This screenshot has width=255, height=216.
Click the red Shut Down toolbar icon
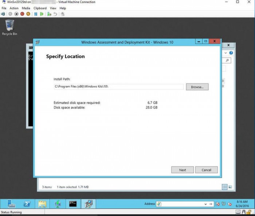(x=23, y=14)
